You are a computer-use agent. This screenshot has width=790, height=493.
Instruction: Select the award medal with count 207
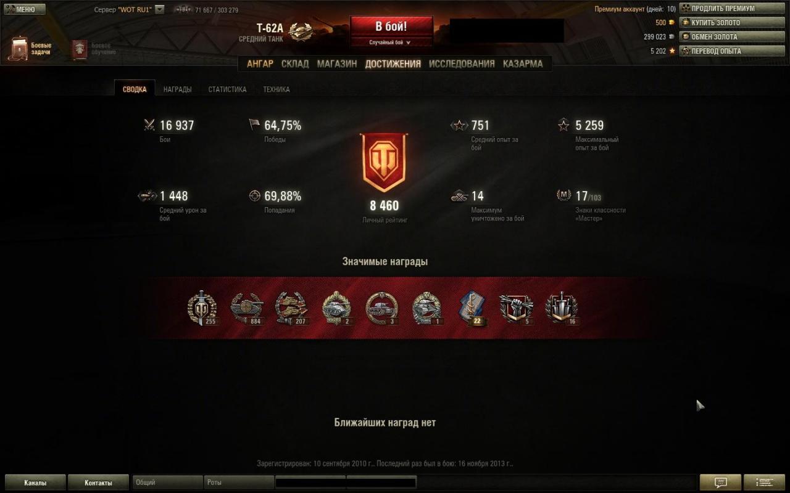click(x=291, y=308)
